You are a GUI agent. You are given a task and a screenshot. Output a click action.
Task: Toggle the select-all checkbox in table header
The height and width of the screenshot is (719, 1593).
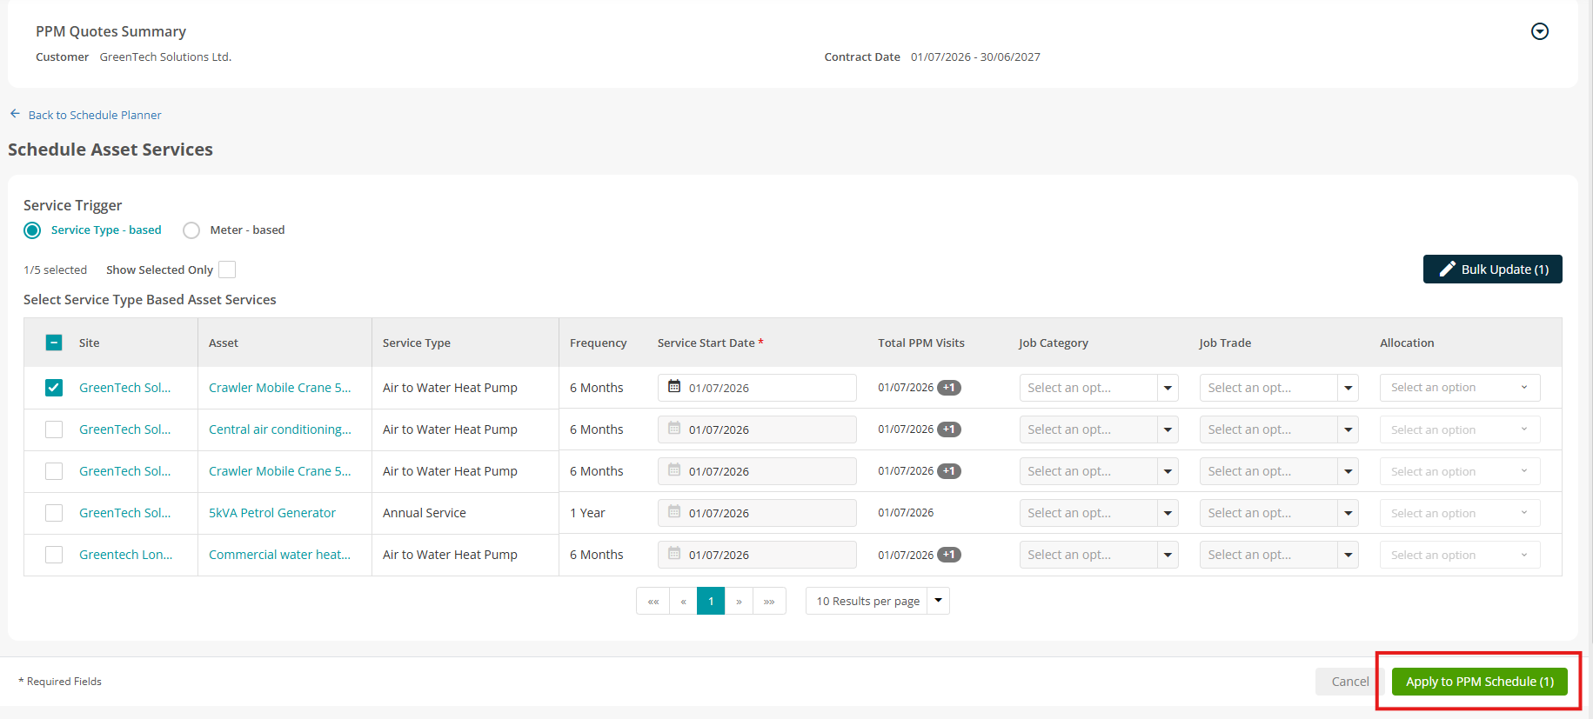tap(54, 343)
